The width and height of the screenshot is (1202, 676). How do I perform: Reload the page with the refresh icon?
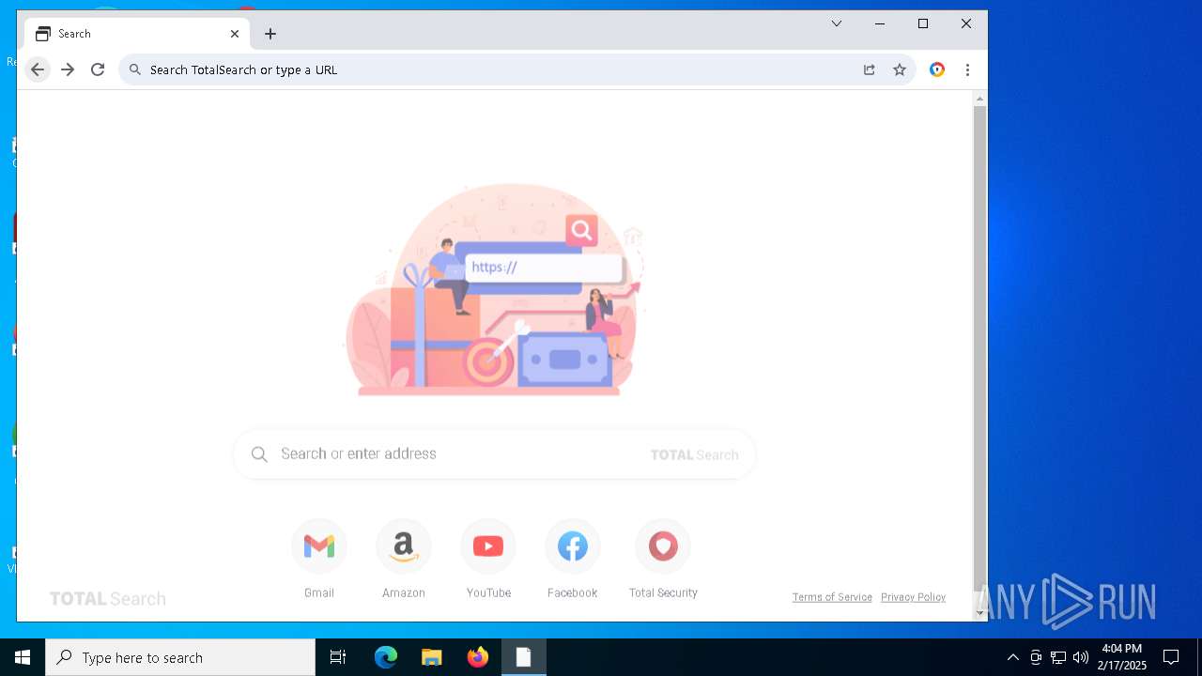[x=98, y=69]
